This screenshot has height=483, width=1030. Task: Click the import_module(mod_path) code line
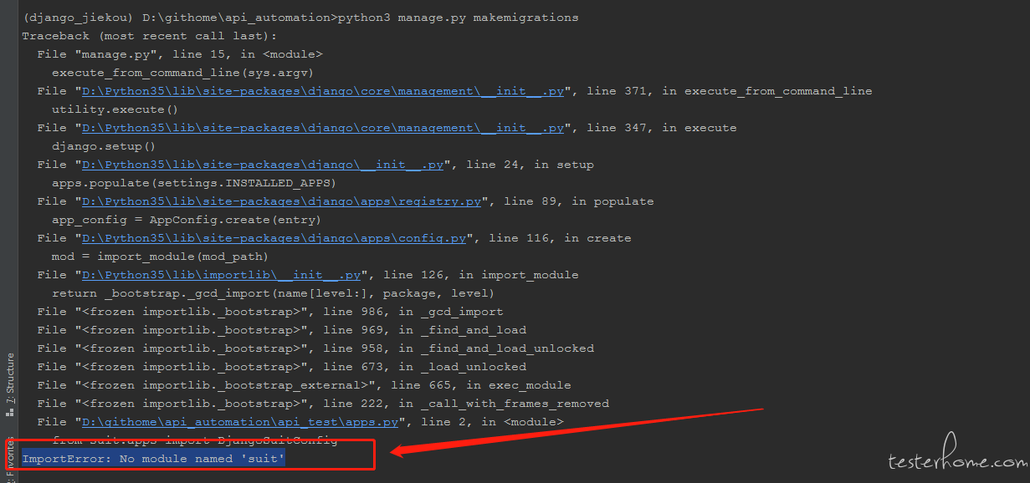click(160, 257)
